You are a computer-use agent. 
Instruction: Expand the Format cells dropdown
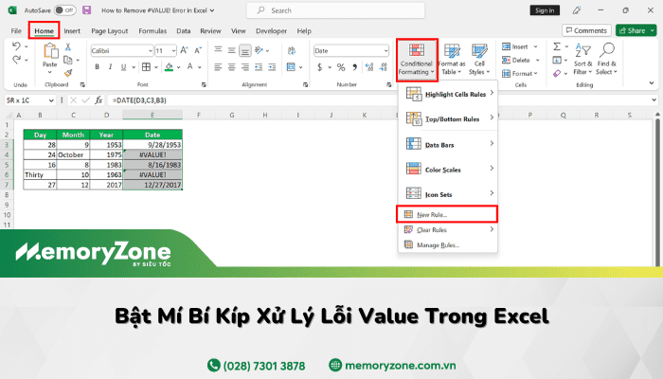click(x=536, y=73)
